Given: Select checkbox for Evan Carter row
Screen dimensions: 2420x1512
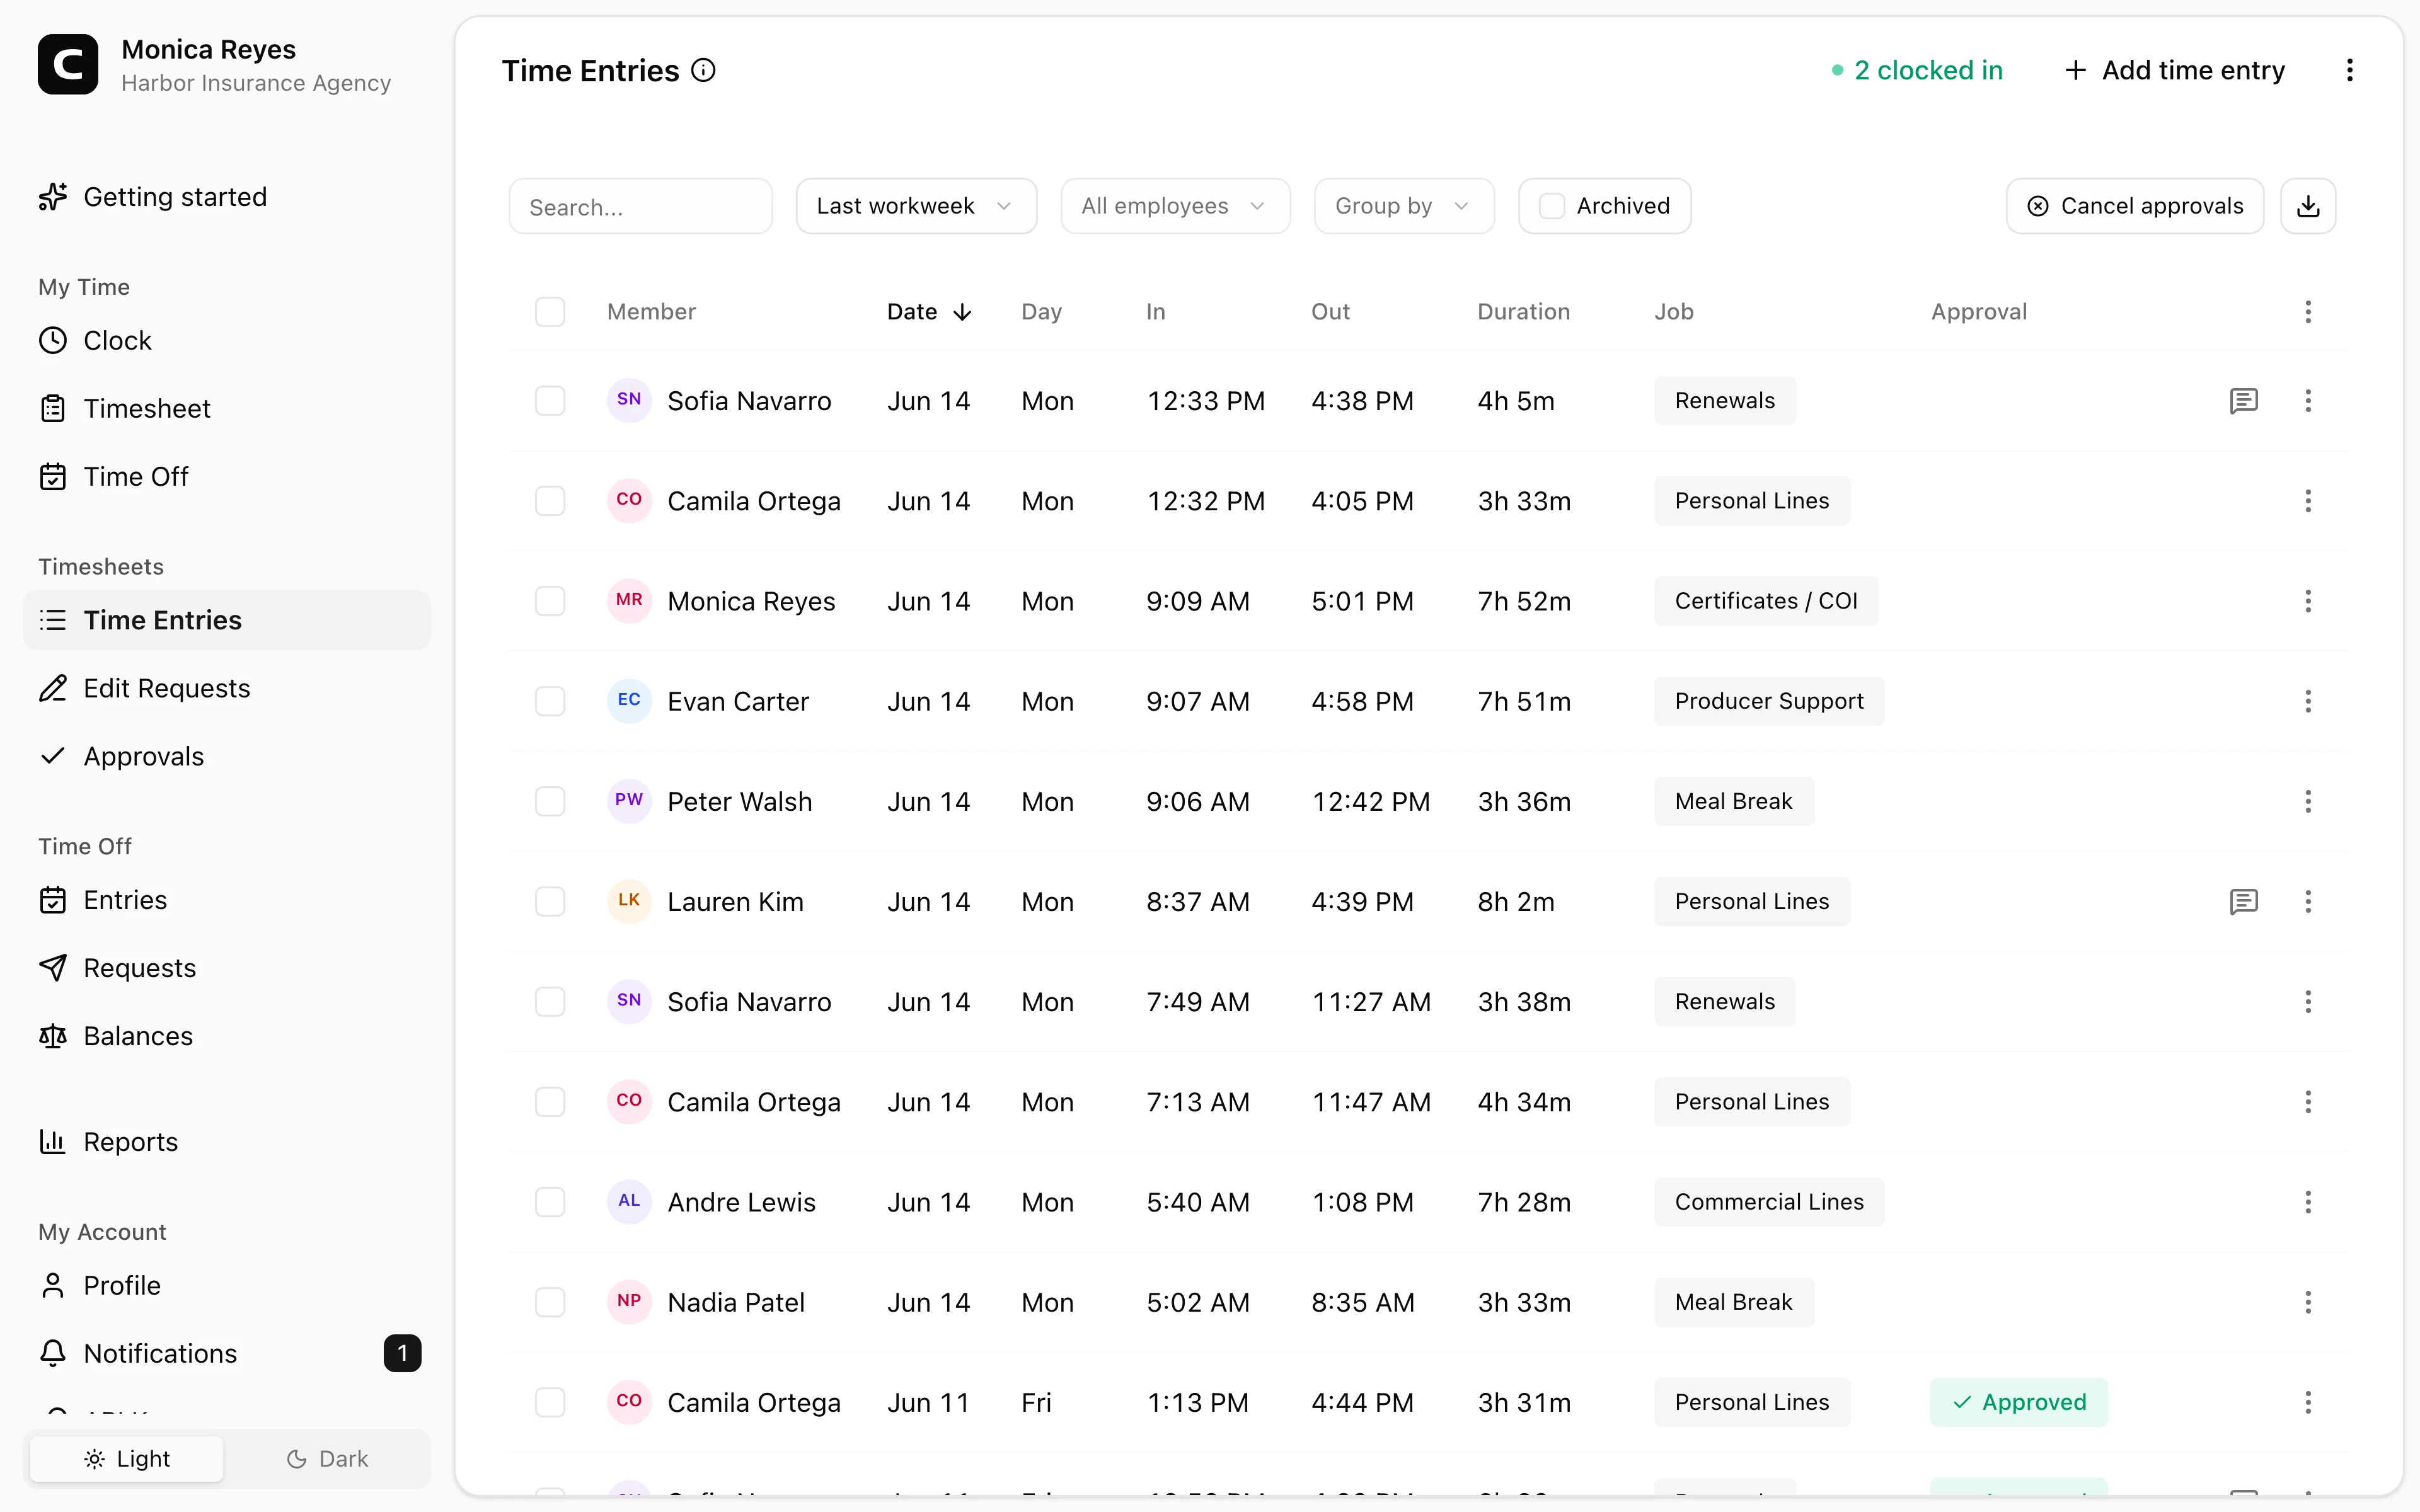Looking at the screenshot, I should click(x=550, y=701).
